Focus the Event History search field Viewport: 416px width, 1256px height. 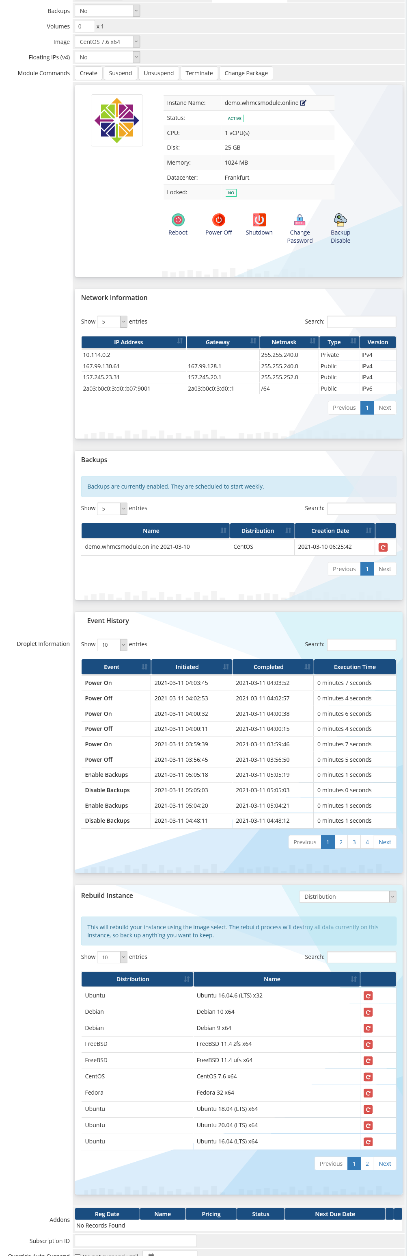(362, 645)
